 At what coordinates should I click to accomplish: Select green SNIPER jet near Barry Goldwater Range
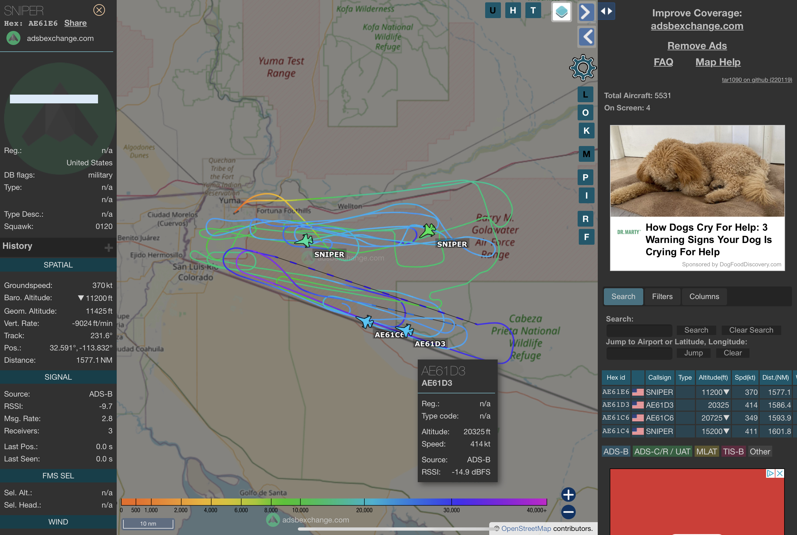(428, 231)
